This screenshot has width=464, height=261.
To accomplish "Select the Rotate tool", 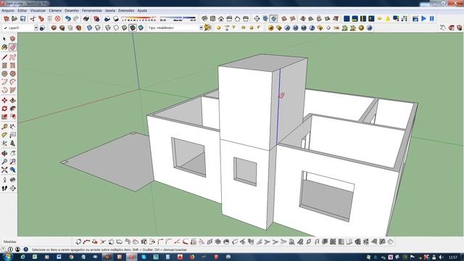I will 4,109.
